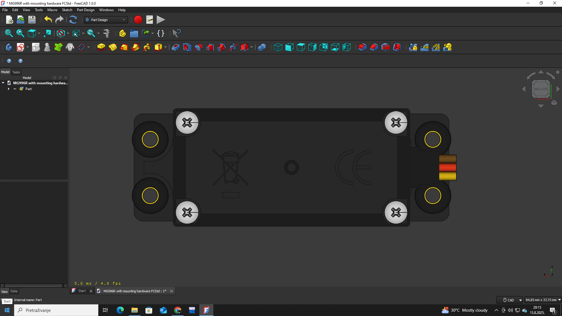The height and width of the screenshot is (316, 562).
Task: Click the Fillet tool icon
Action: tap(362, 47)
